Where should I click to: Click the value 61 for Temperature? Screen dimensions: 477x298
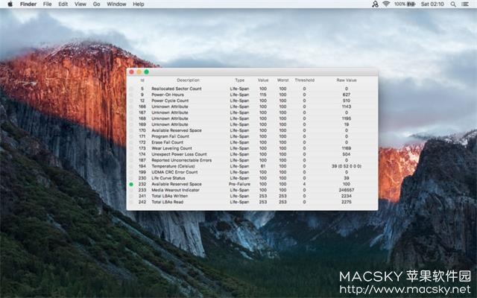point(263,166)
